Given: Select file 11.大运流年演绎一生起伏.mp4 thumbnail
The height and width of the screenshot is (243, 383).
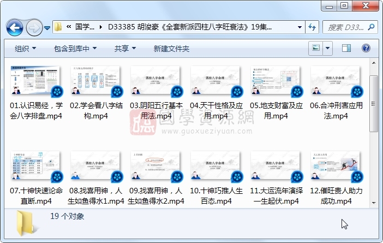Looking at the screenshot, I should 276,166.
